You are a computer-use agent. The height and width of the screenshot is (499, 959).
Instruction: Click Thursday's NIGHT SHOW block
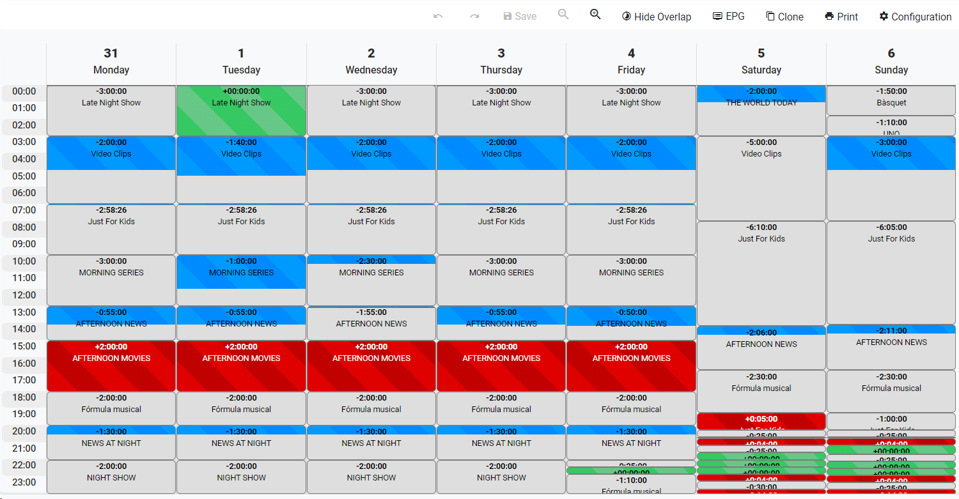pos(501,479)
